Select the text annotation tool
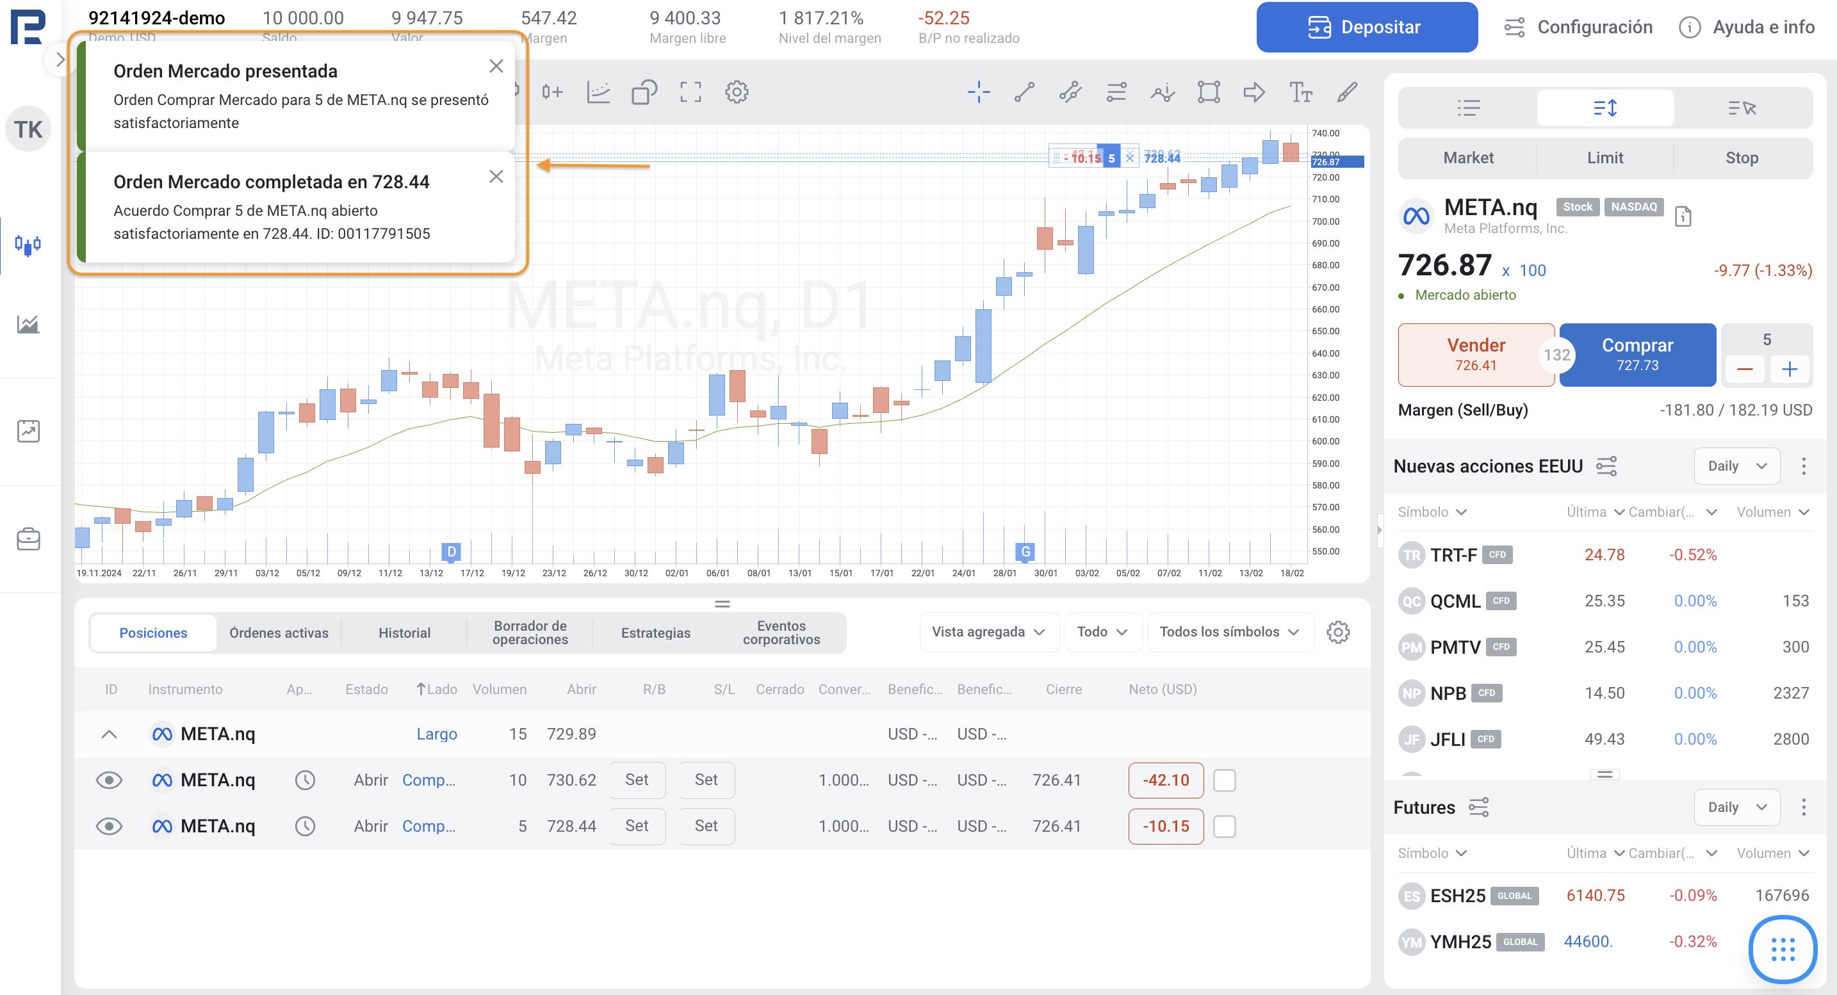 click(x=1300, y=92)
